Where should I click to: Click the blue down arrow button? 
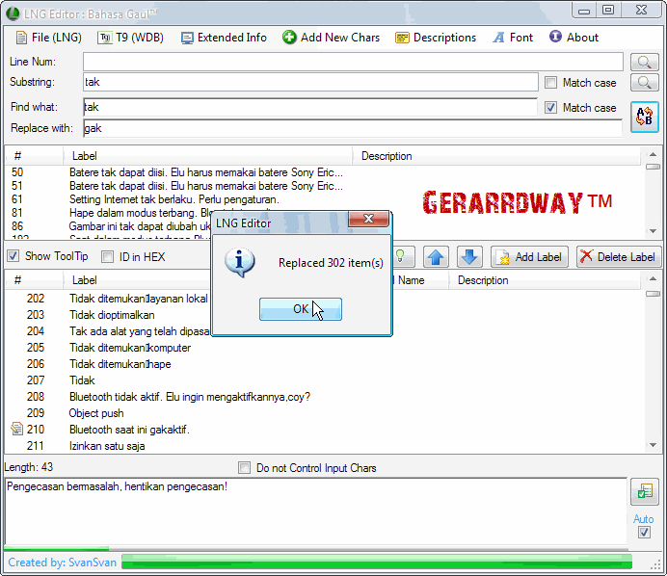pos(468,257)
